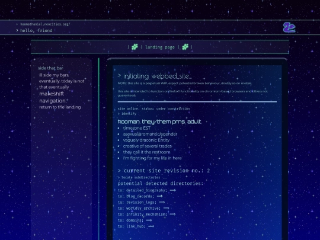
Task: Click the green sparkle icon right of landing page
Action: point(185,47)
